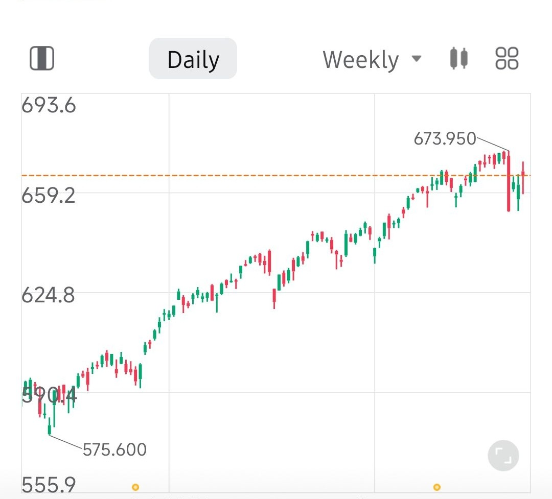Click the 590.4 price axis label
Image resolution: width=552 pixels, height=499 pixels.
coord(49,395)
